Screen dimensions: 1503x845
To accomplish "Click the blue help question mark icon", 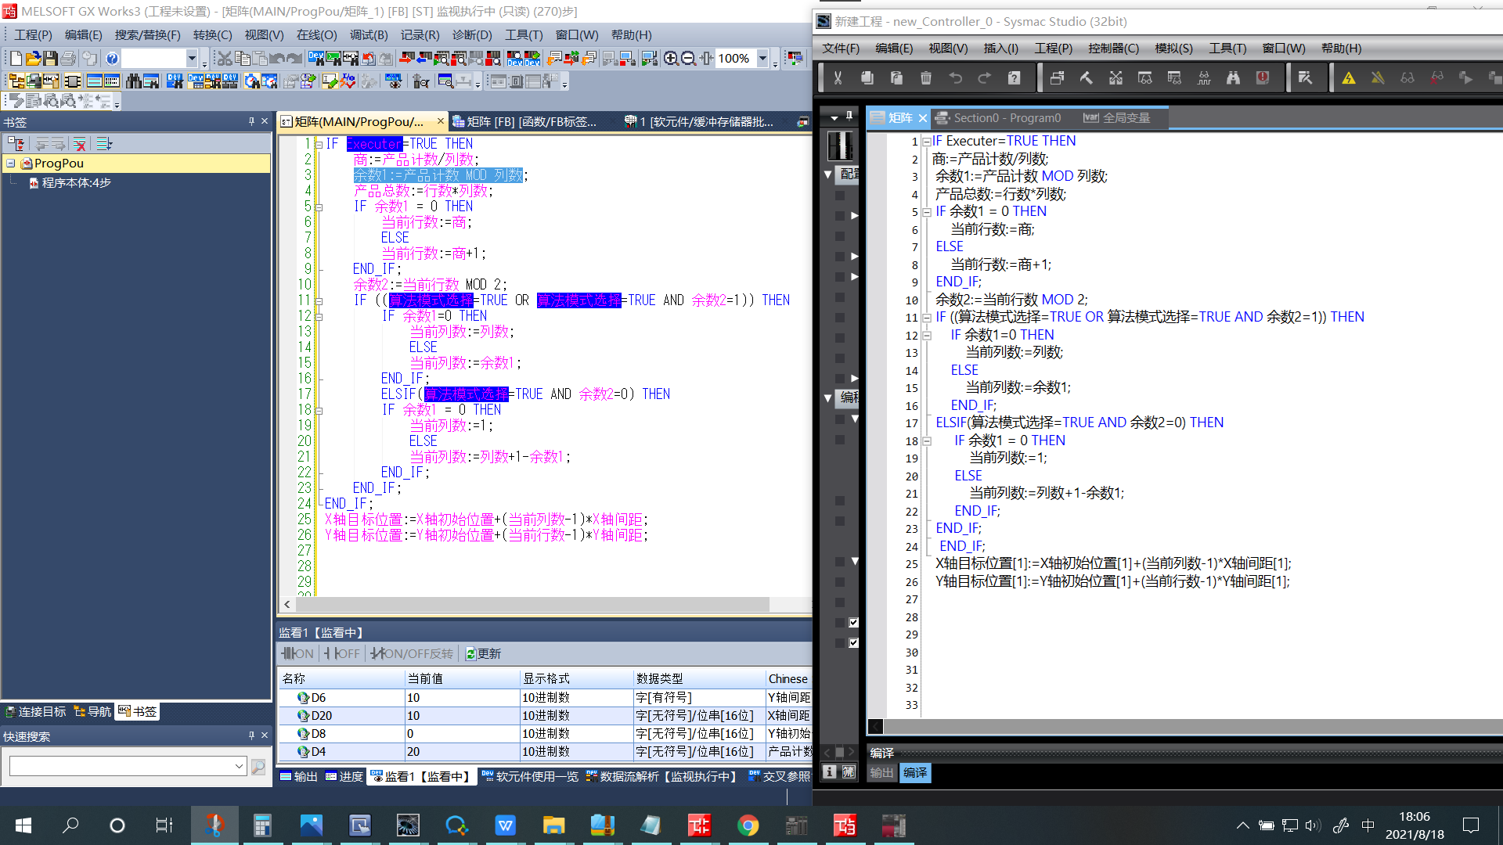I will (112, 59).
